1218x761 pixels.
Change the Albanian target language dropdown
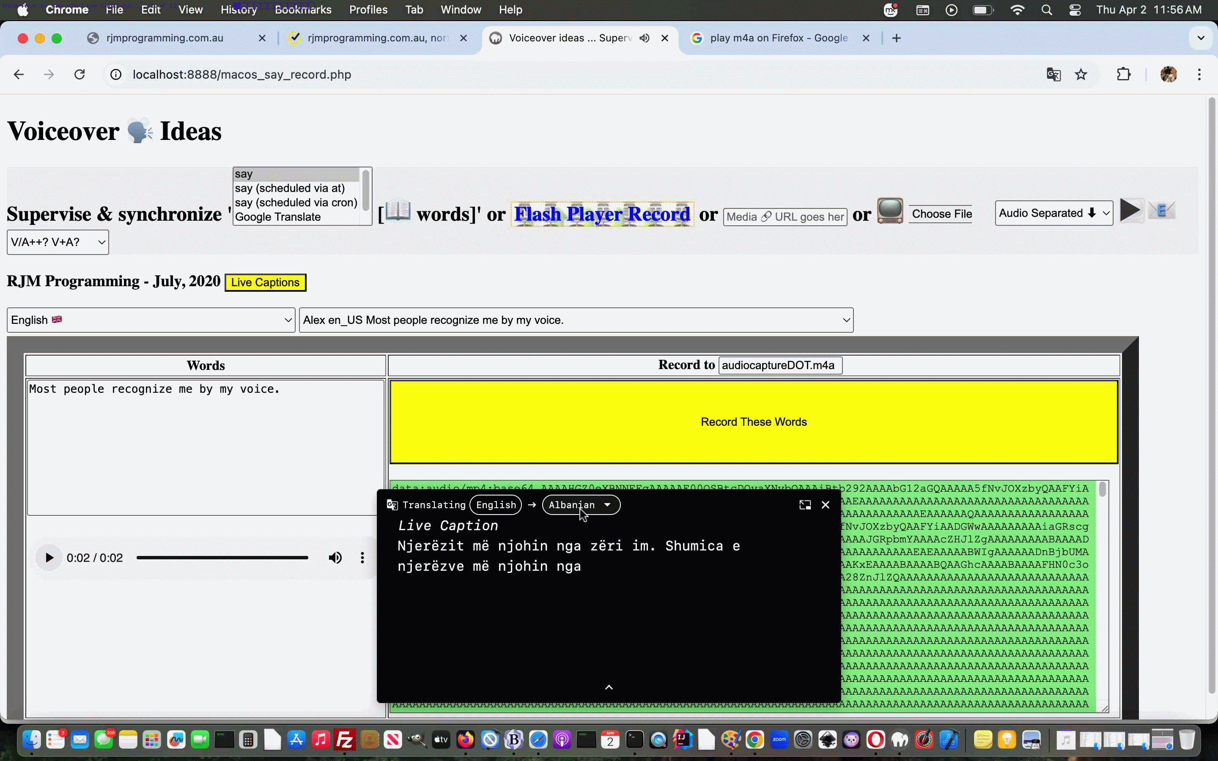[x=579, y=505]
